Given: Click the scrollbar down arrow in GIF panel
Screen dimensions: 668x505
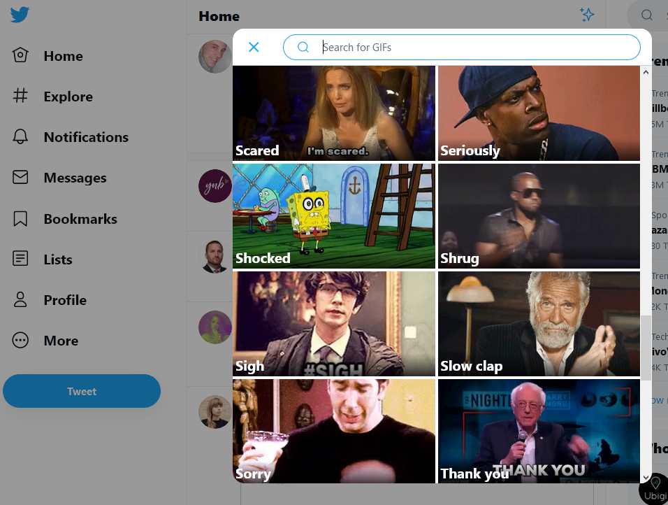Looking at the screenshot, I should (646, 477).
